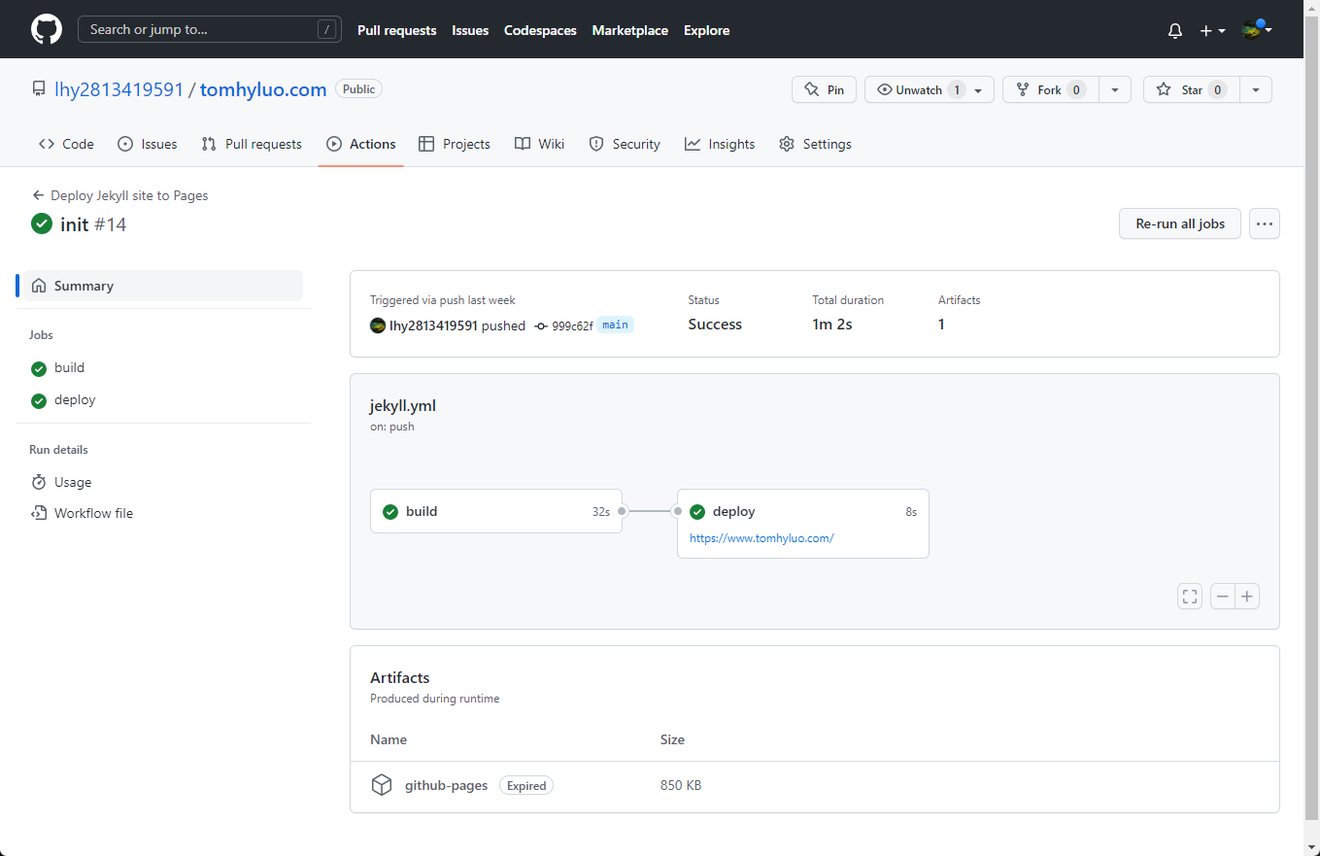Zoom out the workflow graph
Screen dimensions: 1320x856
pos(1222,597)
